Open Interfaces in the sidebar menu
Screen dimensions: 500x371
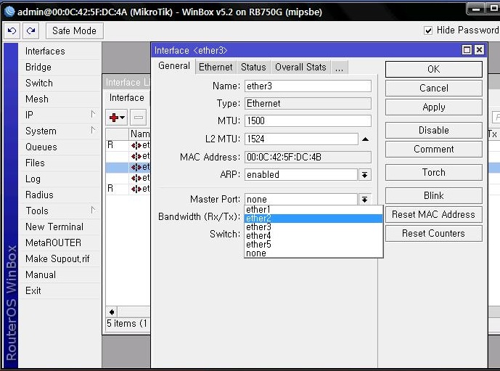(60, 51)
